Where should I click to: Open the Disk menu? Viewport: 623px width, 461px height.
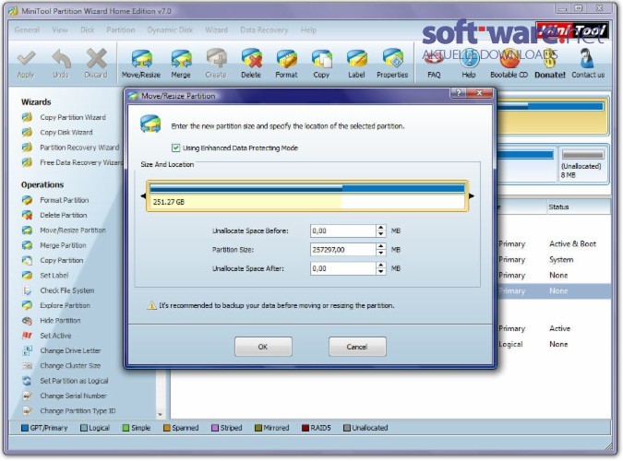point(87,30)
